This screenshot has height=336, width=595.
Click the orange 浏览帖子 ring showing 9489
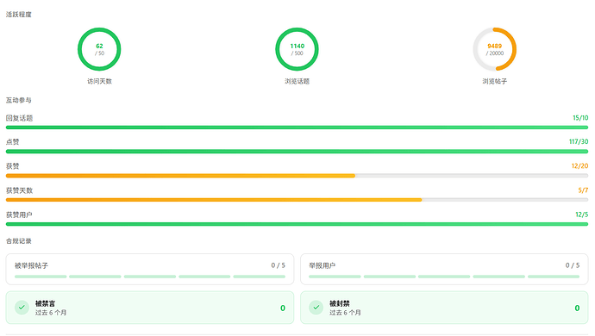tap(494, 49)
